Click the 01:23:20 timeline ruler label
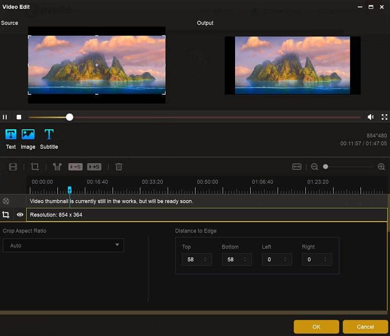The width and height of the screenshot is (390, 336). (x=318, y=182)
